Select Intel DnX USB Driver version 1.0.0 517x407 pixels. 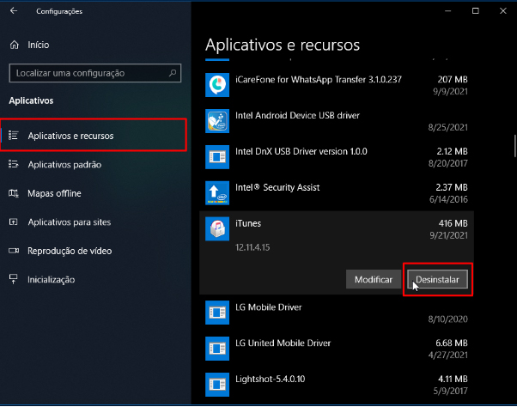[x=337, y=157]
